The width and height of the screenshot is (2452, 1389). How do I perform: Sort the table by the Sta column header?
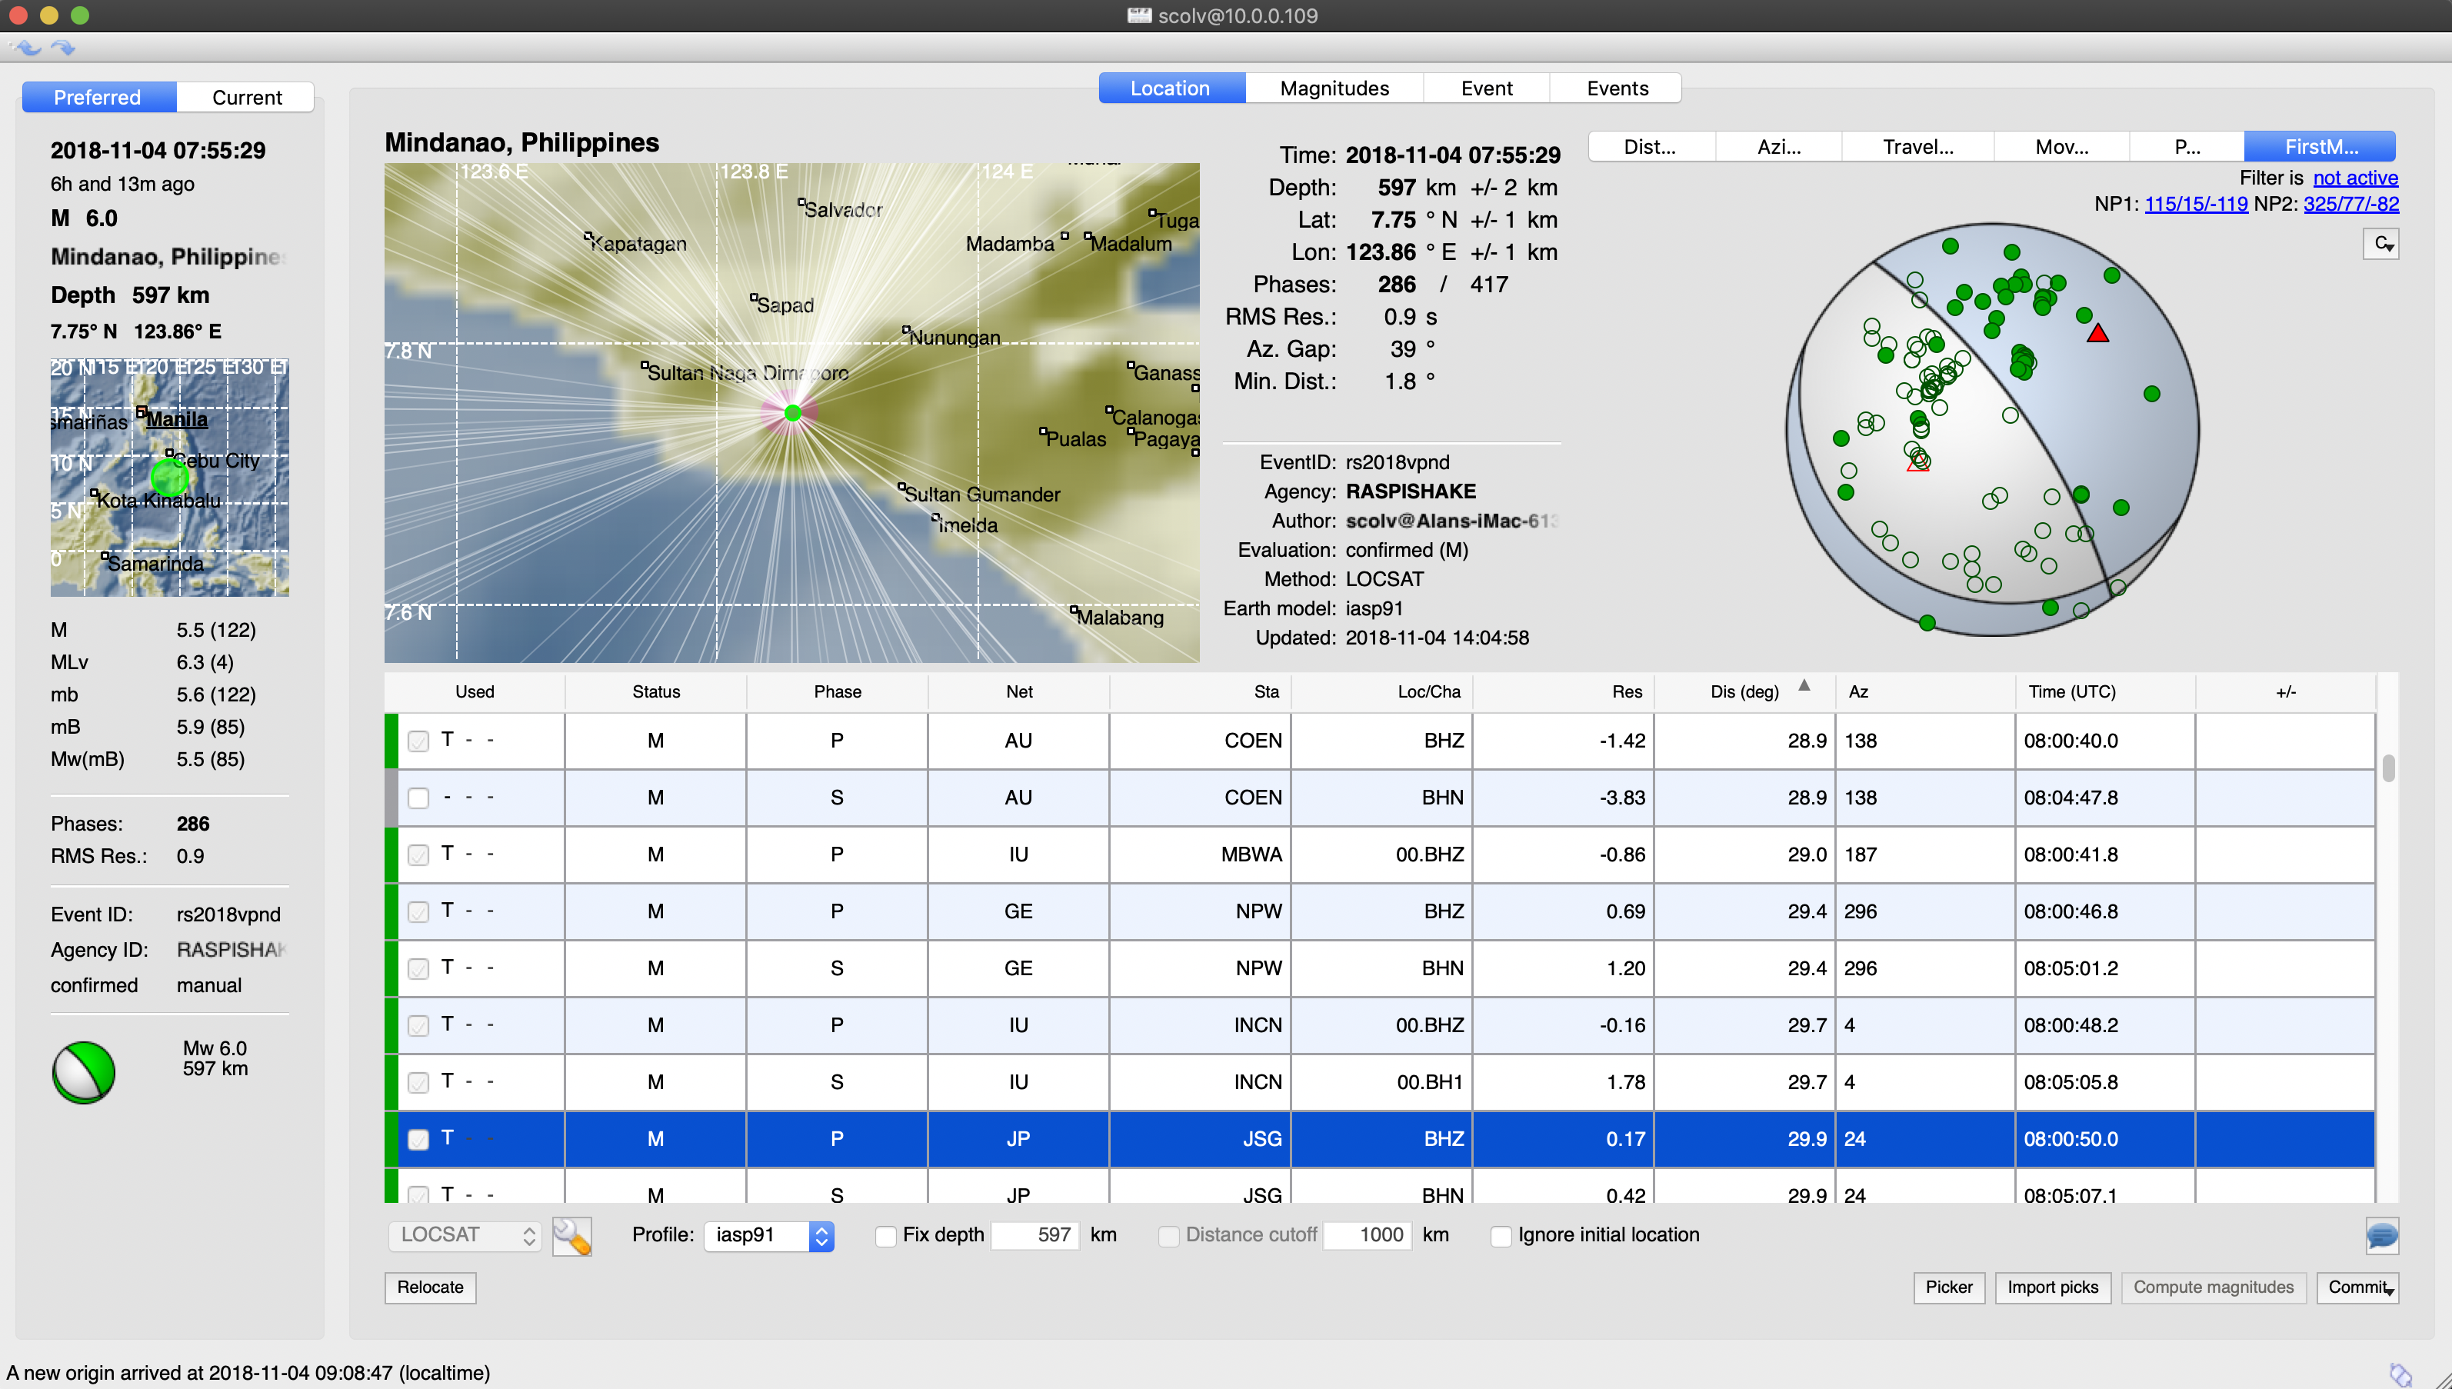click(1201, 691)
